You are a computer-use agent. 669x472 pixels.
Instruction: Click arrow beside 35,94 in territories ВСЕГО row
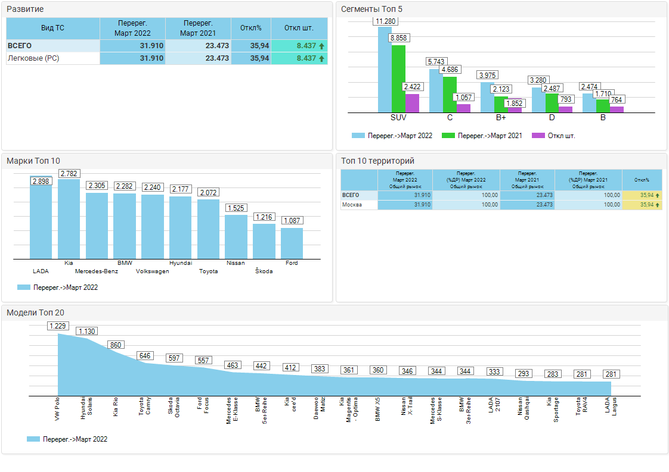[x=658, y=195]
